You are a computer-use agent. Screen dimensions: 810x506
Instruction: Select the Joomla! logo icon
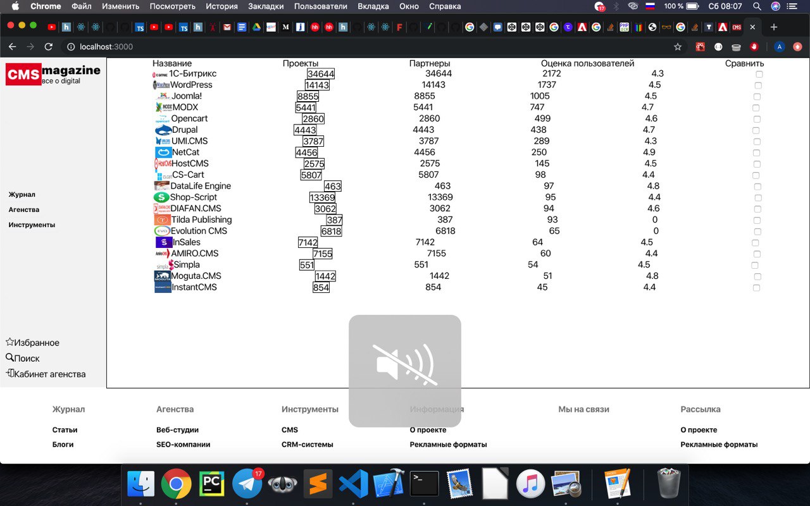pyautogui.click(x=163, y=96)
